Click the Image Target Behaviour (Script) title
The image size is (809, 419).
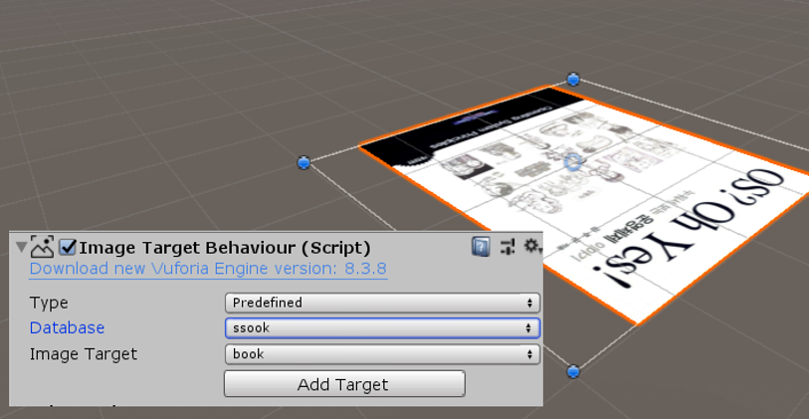point(225,248)
